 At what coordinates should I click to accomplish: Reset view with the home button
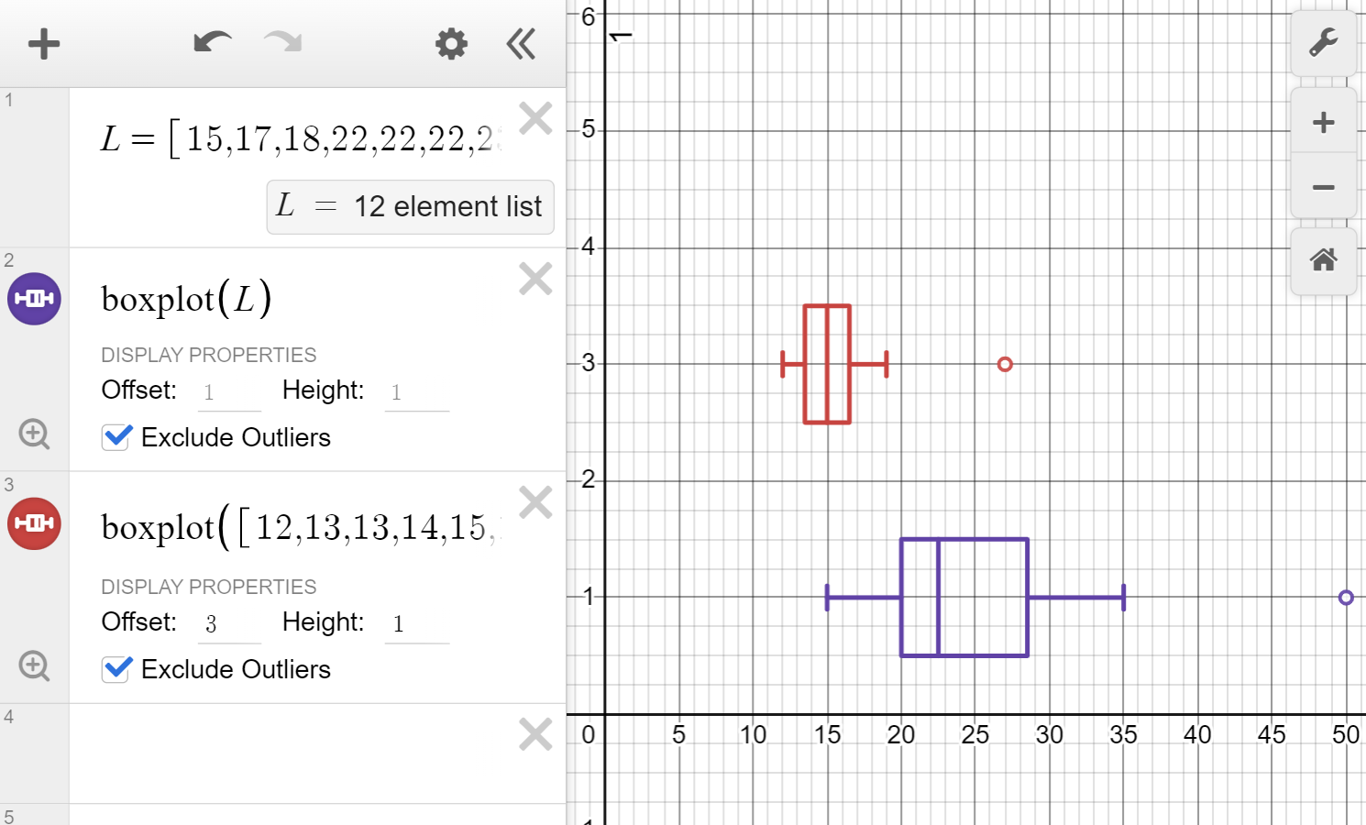click(1324, 262)
